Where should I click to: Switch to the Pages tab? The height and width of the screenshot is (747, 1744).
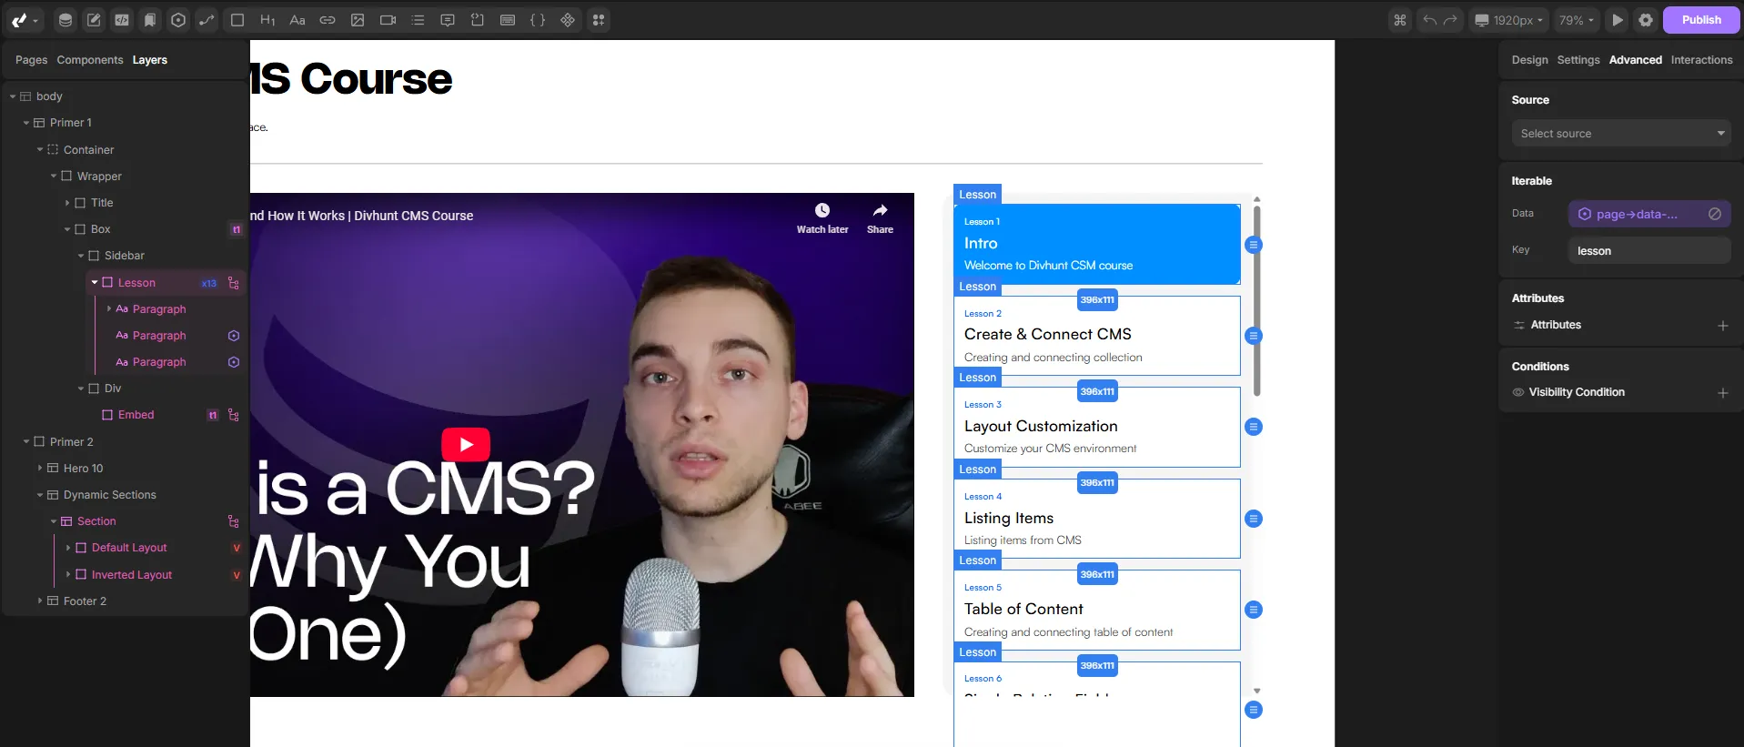click(x=31, y=60)
